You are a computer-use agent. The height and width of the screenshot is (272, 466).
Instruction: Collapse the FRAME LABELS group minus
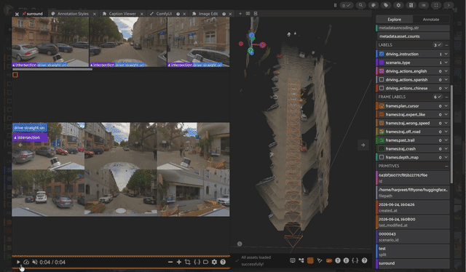[446, 97]
